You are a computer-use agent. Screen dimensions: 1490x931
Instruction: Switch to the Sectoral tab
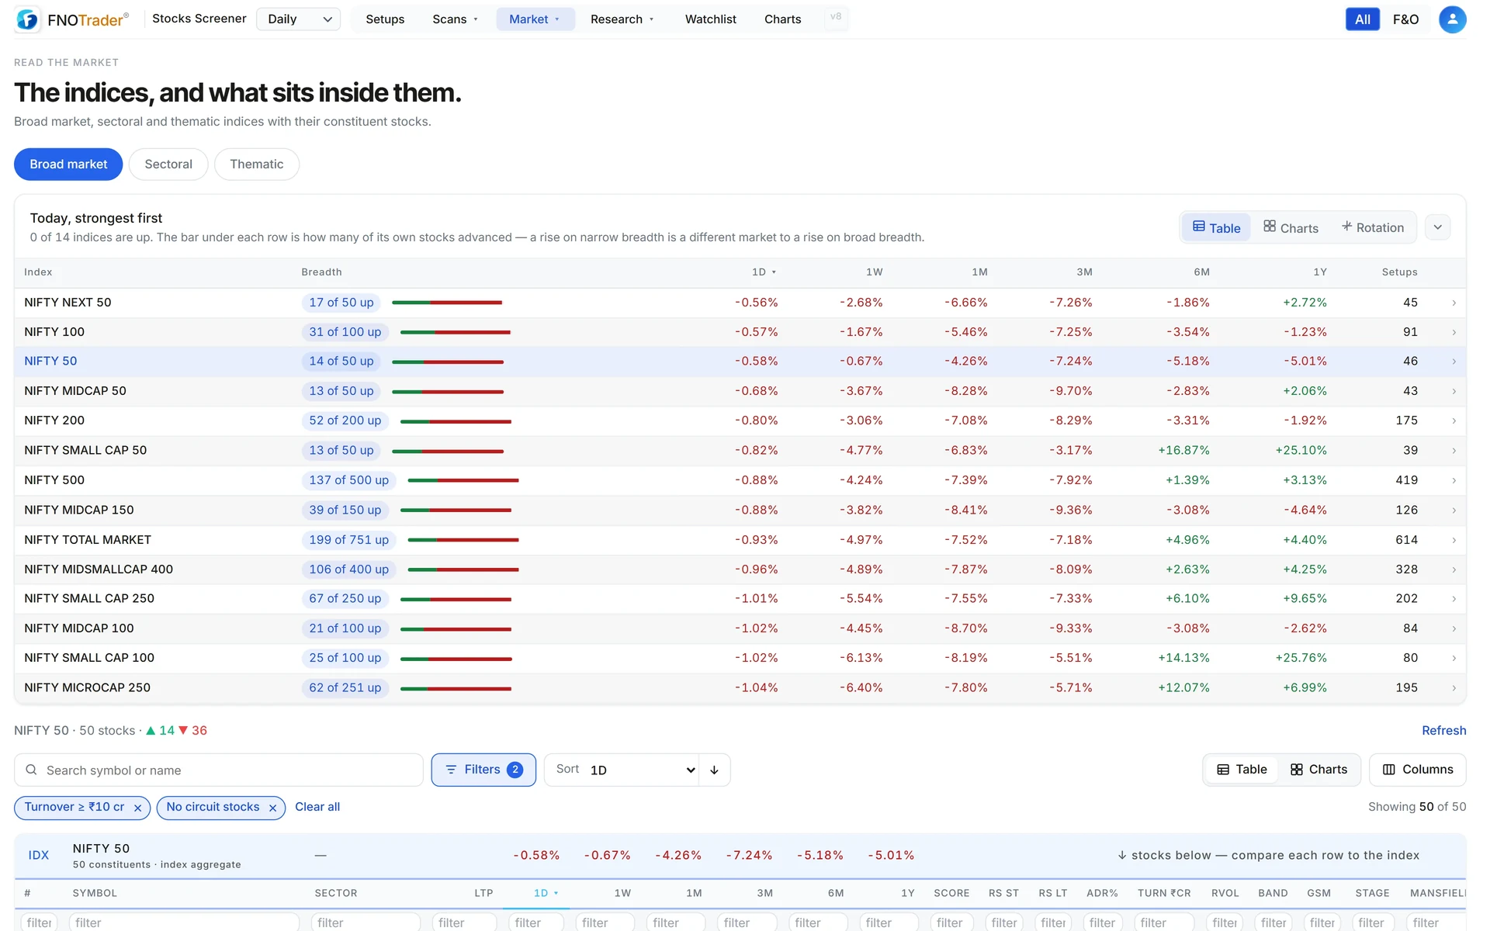pos(168,164)
